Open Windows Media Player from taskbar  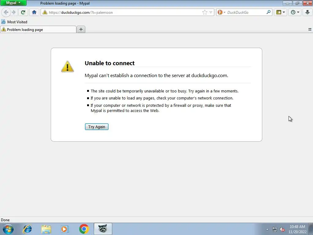(x=65, y=229)
